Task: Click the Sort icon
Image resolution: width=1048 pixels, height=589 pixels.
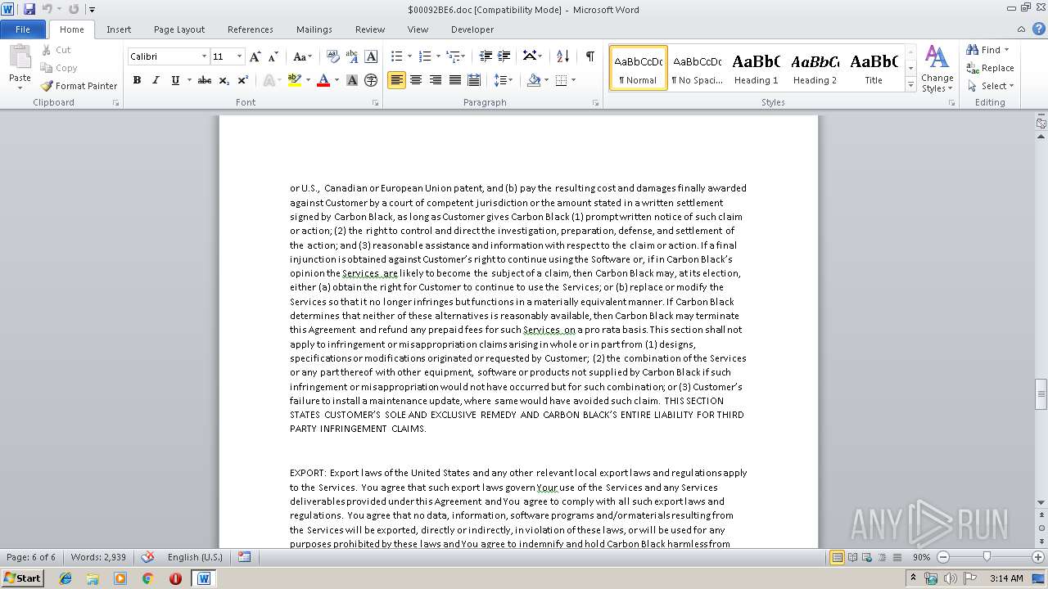Action: pyautogui.click(x=562, y=56)
